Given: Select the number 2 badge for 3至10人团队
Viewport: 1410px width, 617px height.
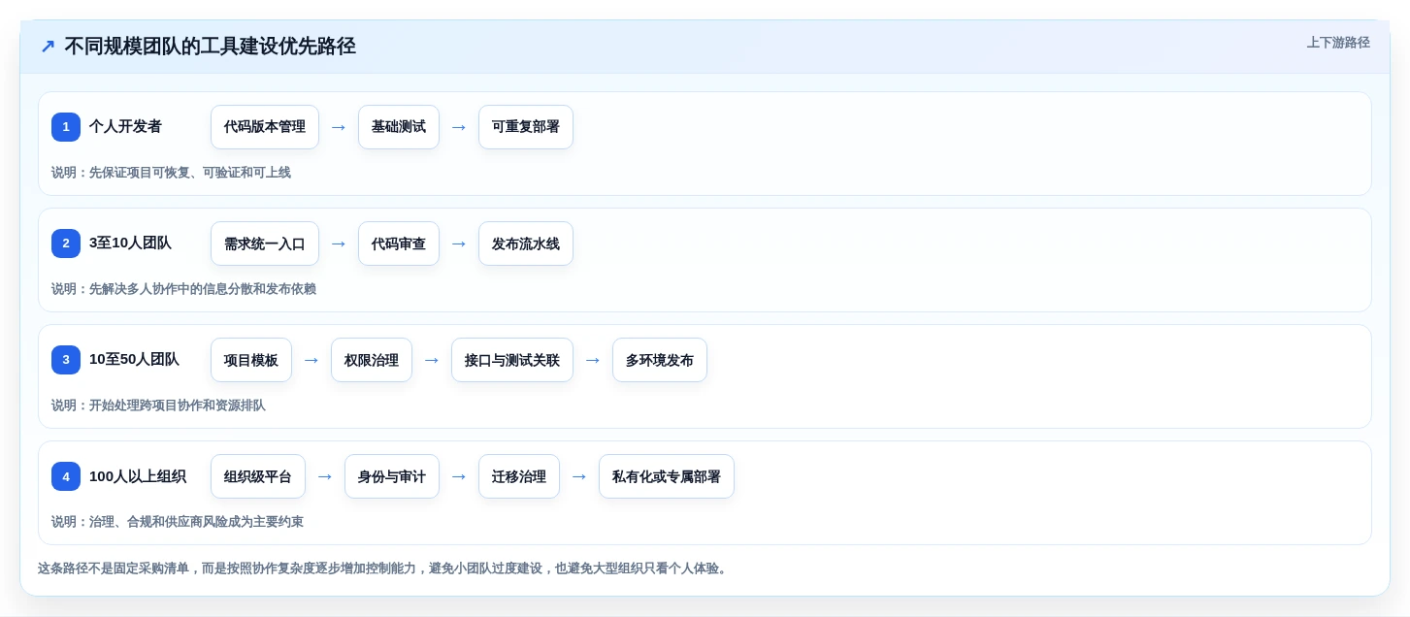Looking at the screenshot, I should point(66,244).
